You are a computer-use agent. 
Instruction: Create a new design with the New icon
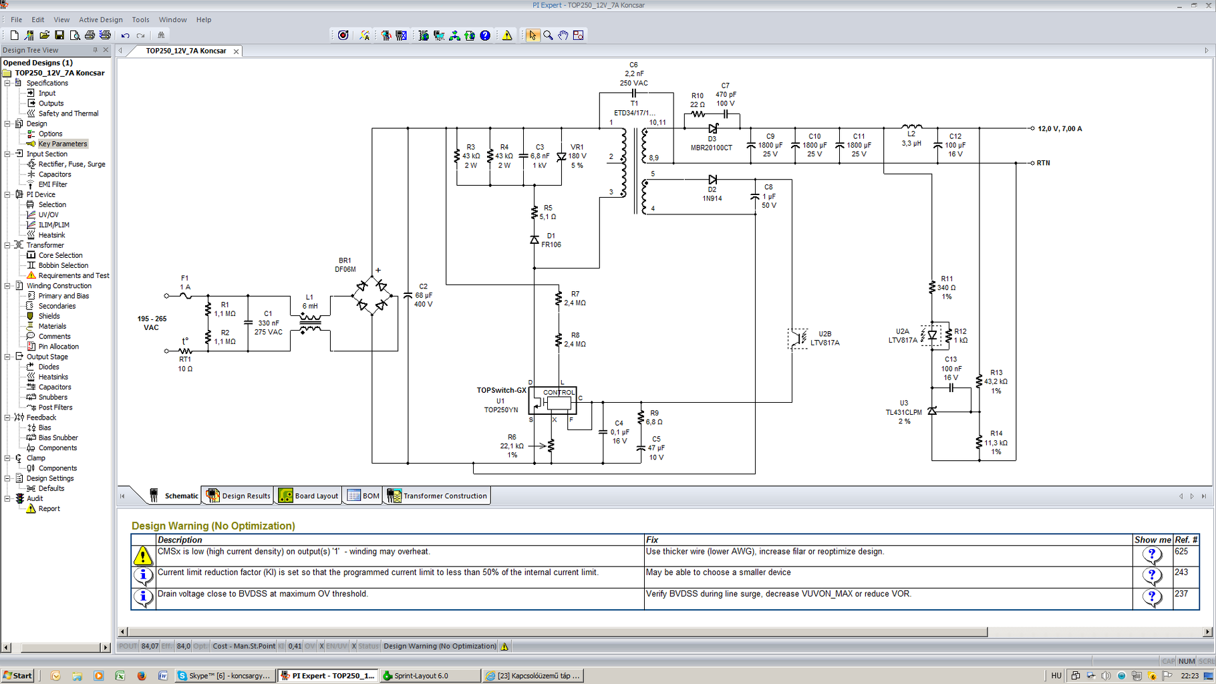14,35
